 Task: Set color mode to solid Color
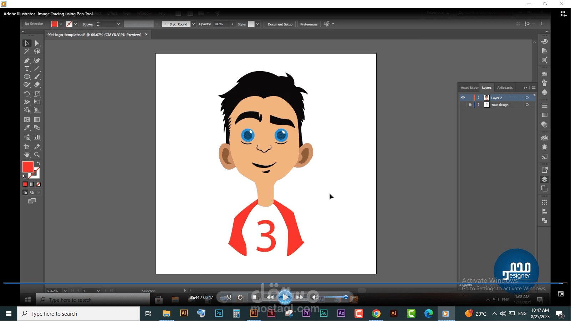click(25, 185)
